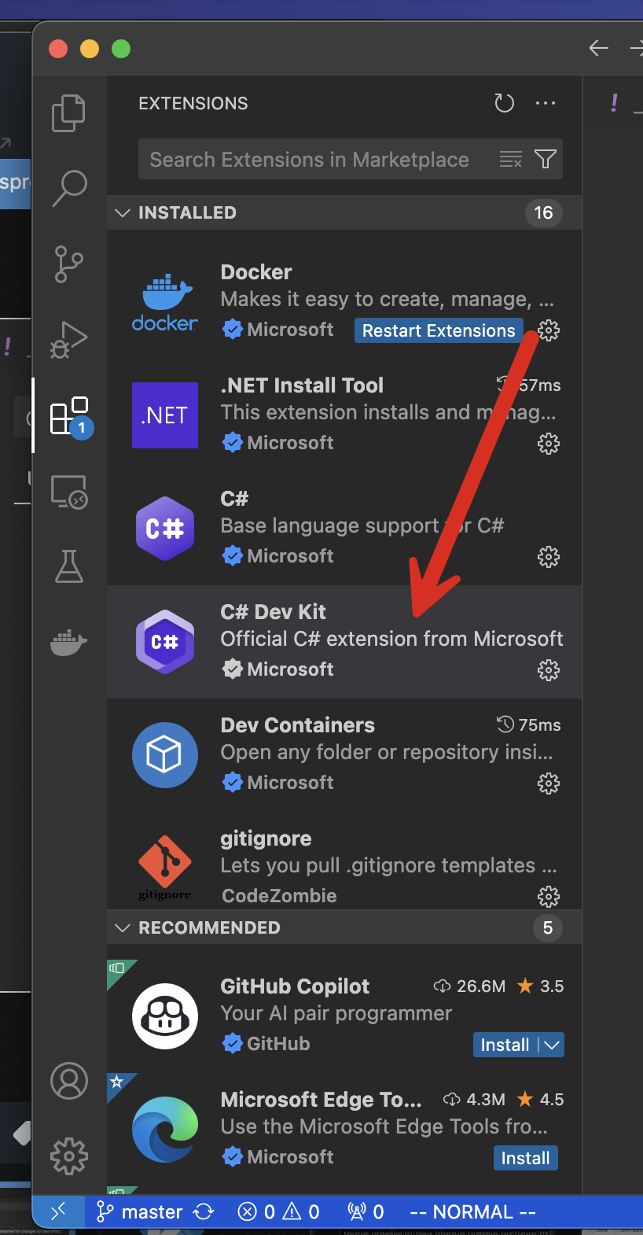
Task: Click in the Search Extensions in Marketplace field
Action: point(314,160)
